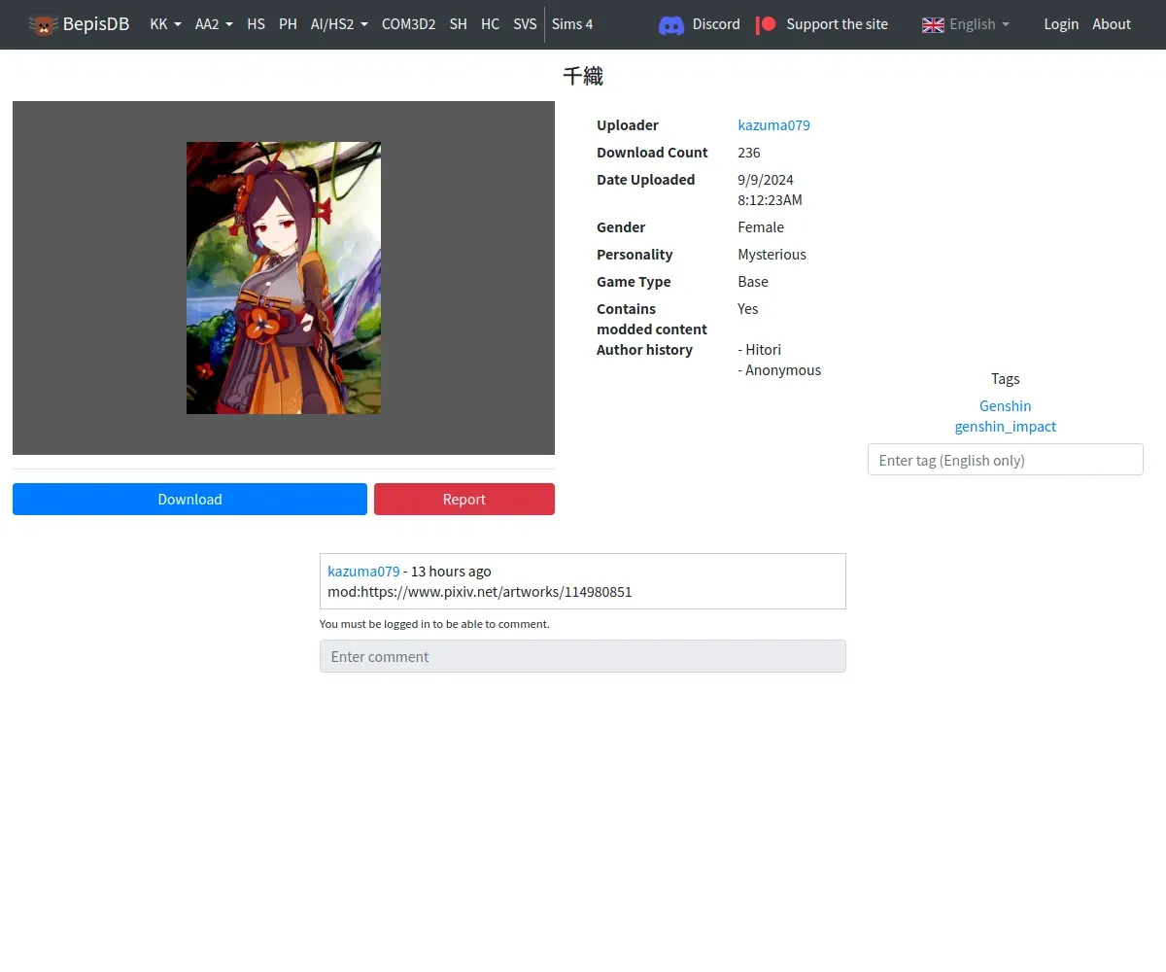Click the pixiv mod URL comment text
1166x972 pixels.
[480, 592]
